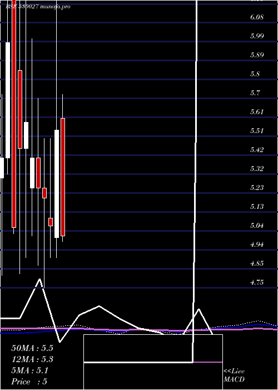Click the 6.08 price axis label
Viewport: 278px width, 390px height.
(256, 17)
